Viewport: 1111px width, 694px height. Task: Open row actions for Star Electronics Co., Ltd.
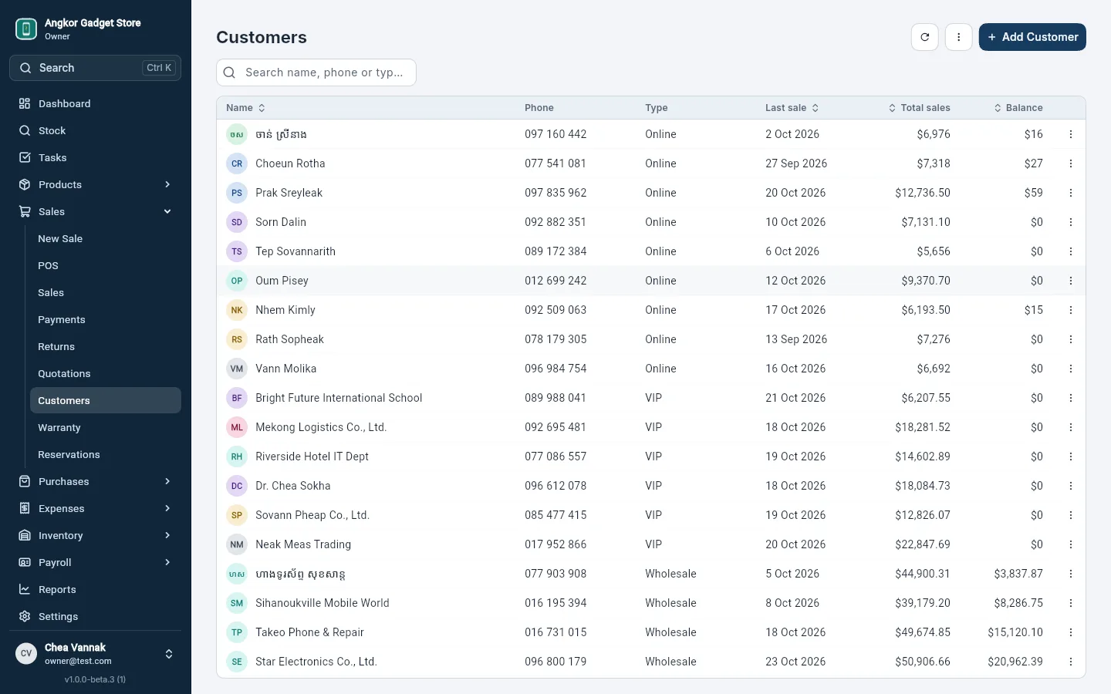pyautogui.click(x=1071, y=662)
